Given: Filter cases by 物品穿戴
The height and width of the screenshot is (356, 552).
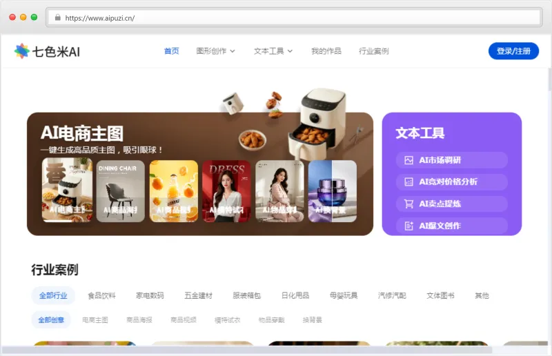Looking at the screenshot, I should pos(271,319).
